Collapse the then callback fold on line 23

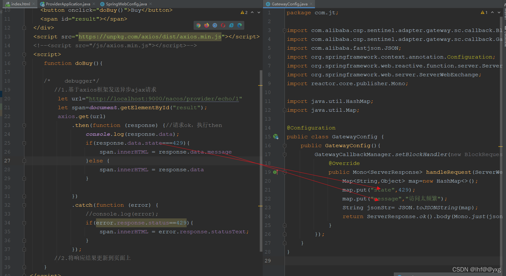(x=24, y=125)
